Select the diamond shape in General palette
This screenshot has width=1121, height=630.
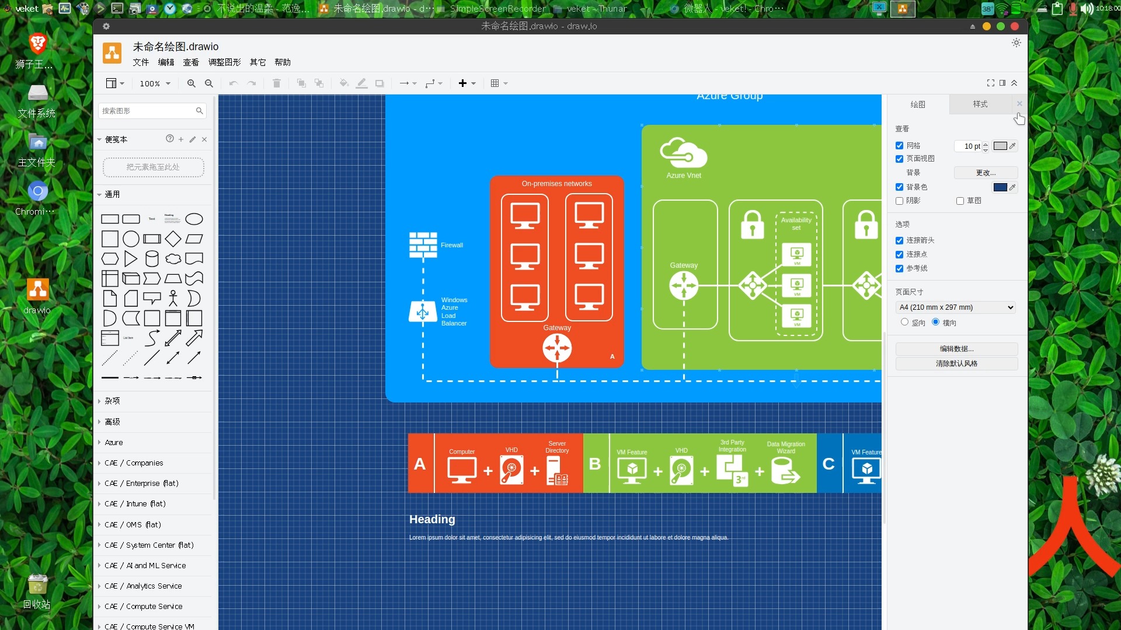[x=173, y=239]
